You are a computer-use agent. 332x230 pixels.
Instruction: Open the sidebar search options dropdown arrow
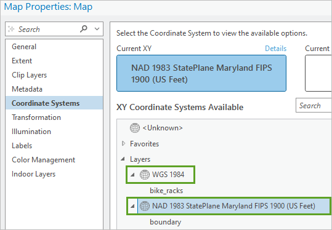tap(97, 29)
